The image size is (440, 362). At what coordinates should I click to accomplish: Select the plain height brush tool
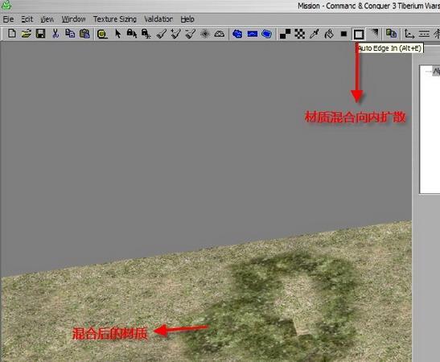point(162,34)
